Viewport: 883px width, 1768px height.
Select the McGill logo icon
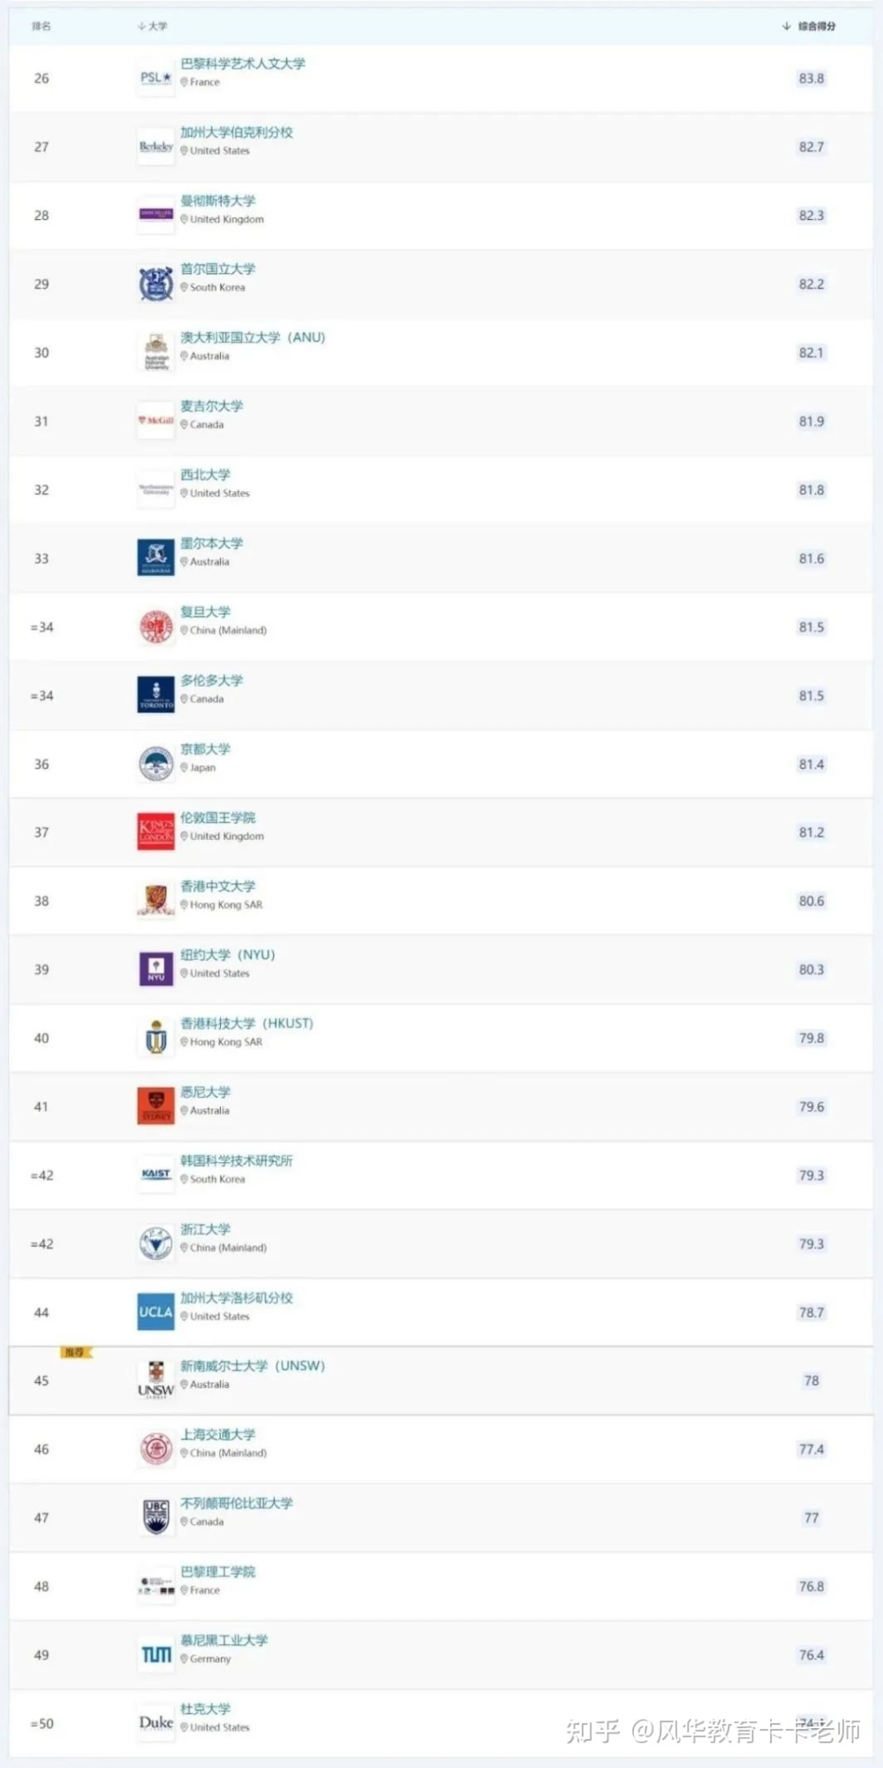pos(156,421)
